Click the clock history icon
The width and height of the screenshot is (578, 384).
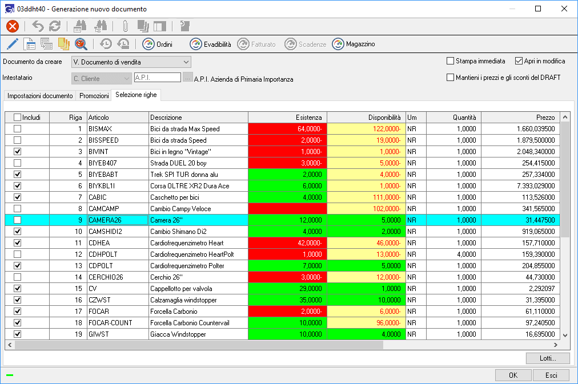pyautogui.click(x=106, y=44)
